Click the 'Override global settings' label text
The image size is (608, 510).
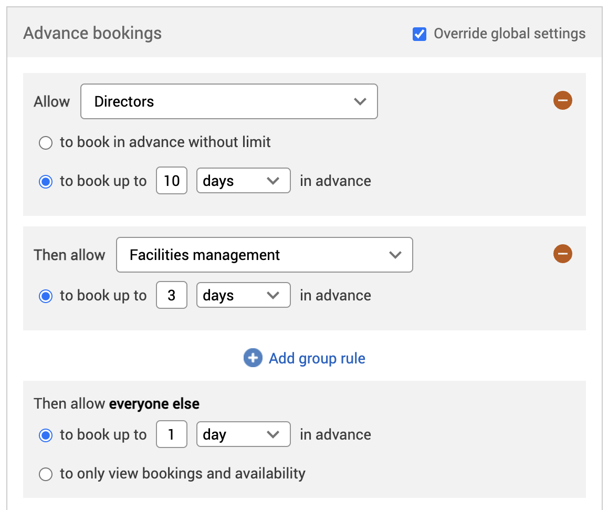tap(509, 34)
